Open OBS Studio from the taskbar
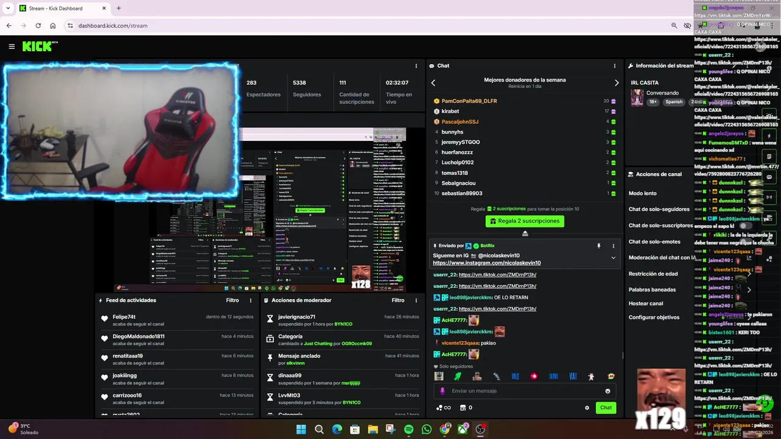The height and width of the screenshot is (439, 781). tap(480, 429)
